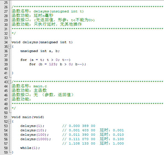Click the closing brace on line 59
The width and height of the screenshot is (164, 155).
pos(13,152)
